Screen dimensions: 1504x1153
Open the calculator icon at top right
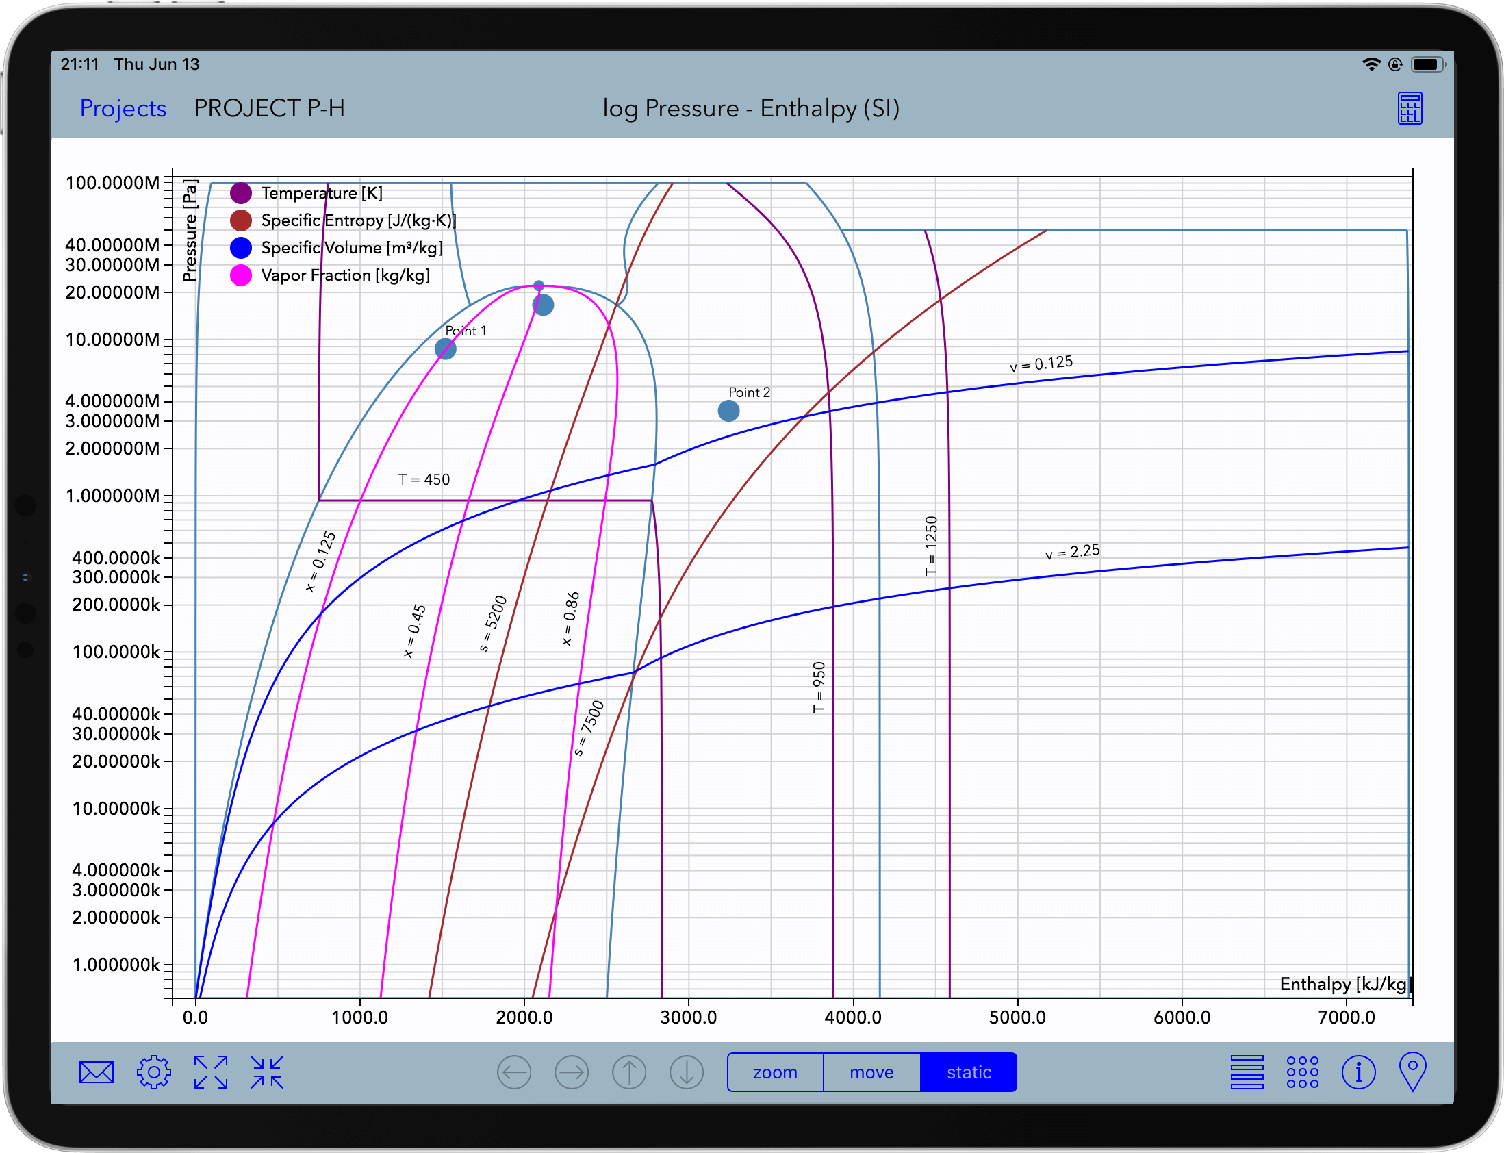(x=1410, y=107)
